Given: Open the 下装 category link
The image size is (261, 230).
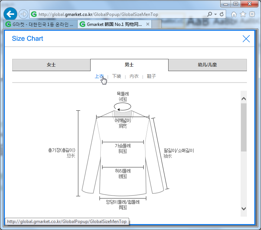Looking at the screenshot, I should pyautogui.click(x=117, y=76).
